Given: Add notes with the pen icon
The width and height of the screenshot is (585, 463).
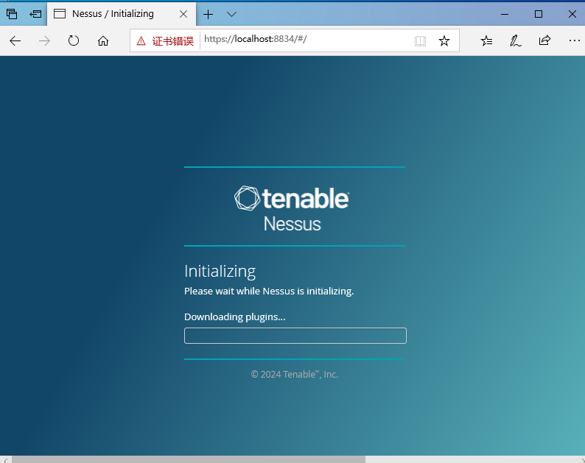Looking at the screenshot, I should pyautogui.click(x=516, y=40).
